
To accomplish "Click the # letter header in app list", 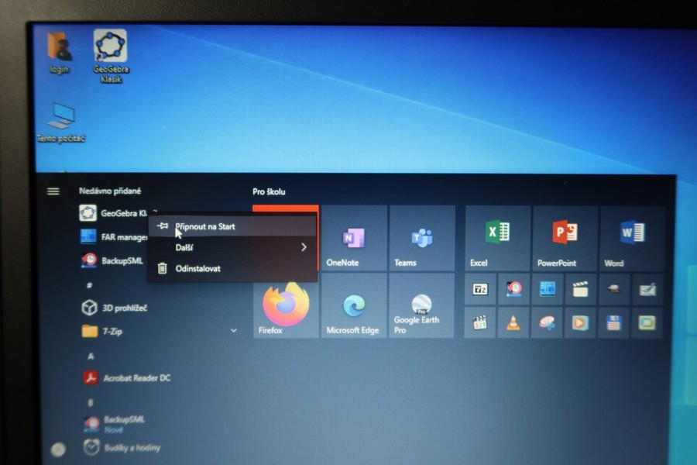I will coord(89,284).
